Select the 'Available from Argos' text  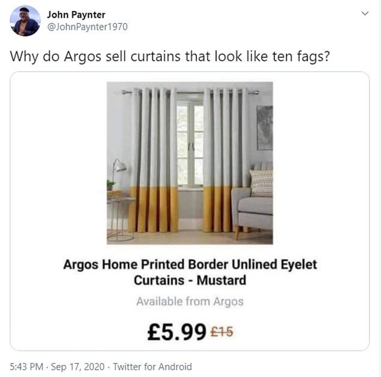click(190, 301)
